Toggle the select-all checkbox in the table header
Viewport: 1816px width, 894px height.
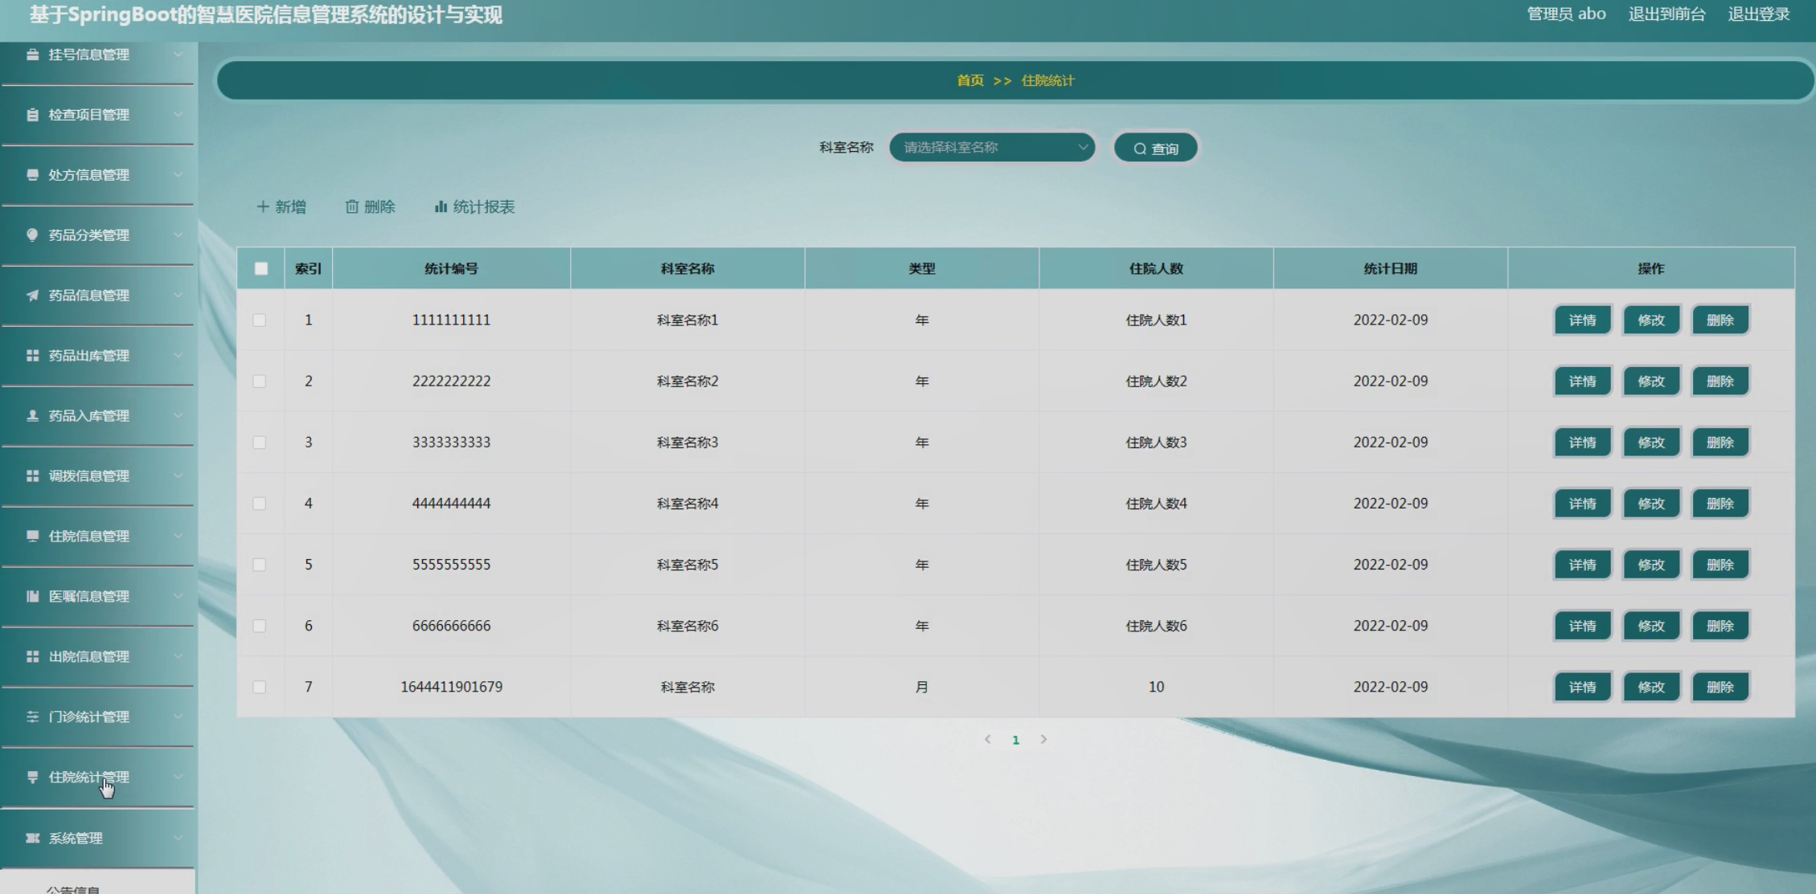261,268
